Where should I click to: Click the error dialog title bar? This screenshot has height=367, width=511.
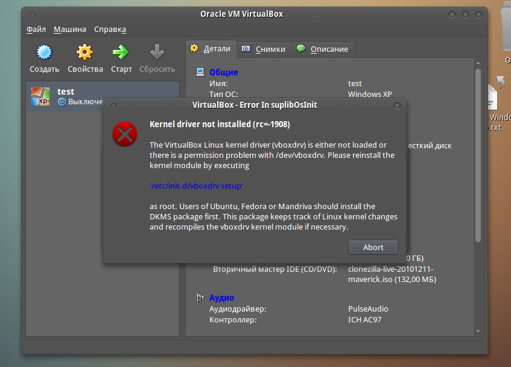pos(255,105)
